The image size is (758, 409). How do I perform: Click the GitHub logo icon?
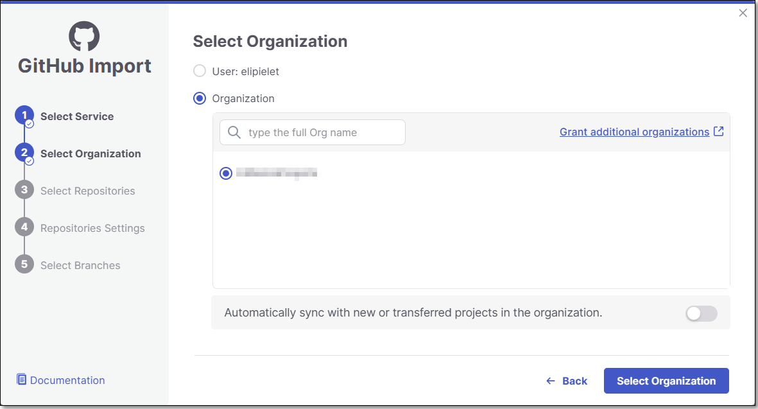pyautogui.click(x=84, y=36)
